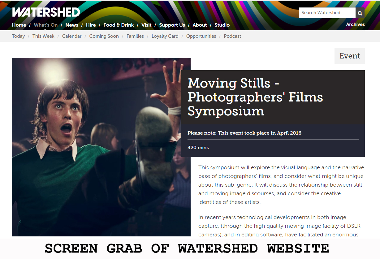
Task: Switch to This Week listings
Action: tap(43, 36)
